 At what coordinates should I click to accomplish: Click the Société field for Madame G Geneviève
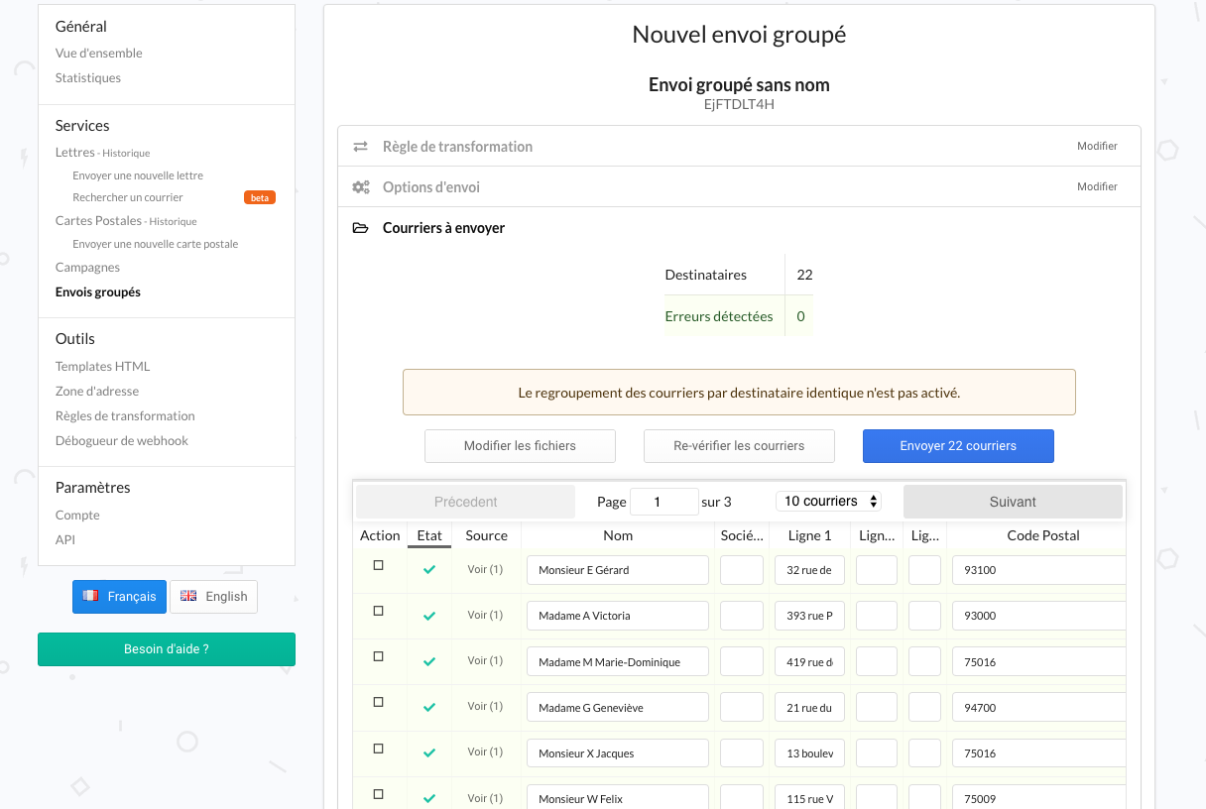(x=742, y=707)
